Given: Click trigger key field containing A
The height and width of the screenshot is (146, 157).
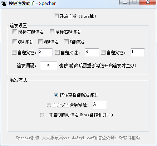Looking at the screenshot, I should [x=100, y=105].
